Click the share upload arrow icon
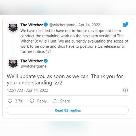This screenshot has width=136, height=136. point(55,101)
